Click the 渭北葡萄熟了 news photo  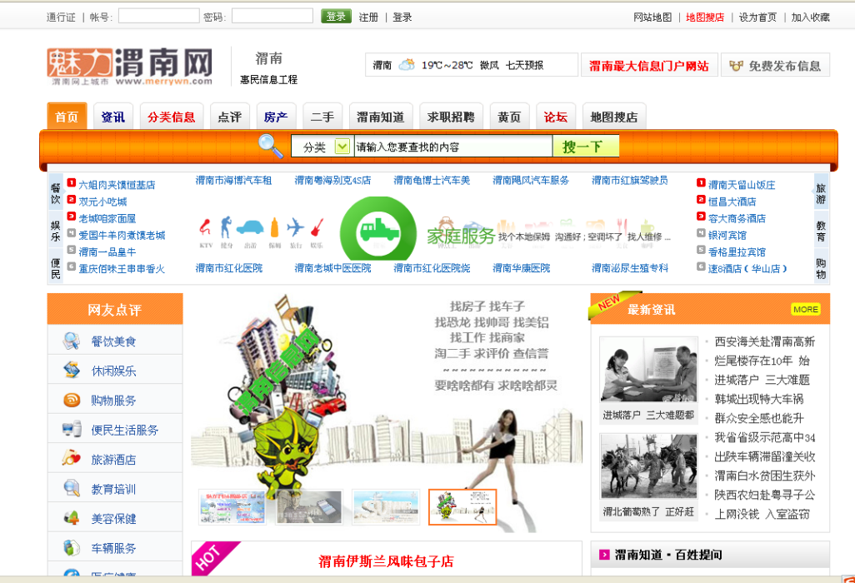(648, 466)
